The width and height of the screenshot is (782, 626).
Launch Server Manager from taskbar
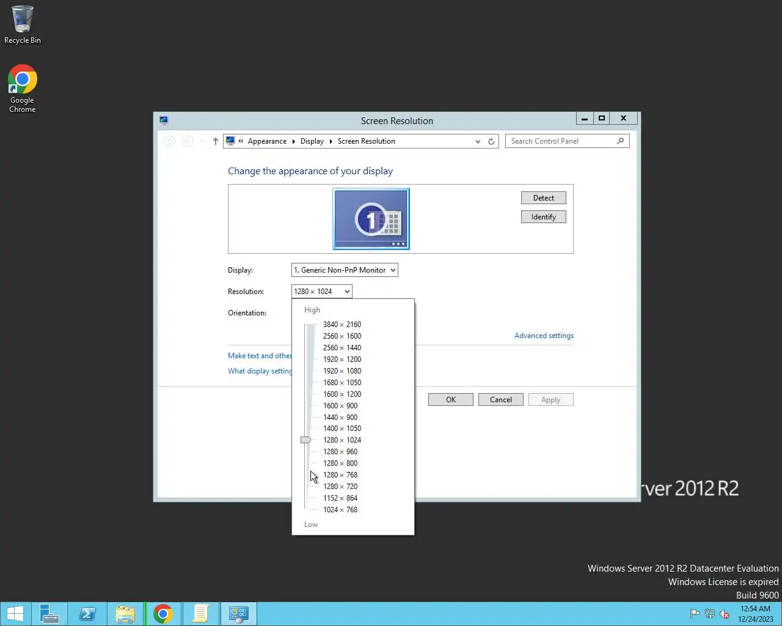pyautogui.click(x=49, y=614)
